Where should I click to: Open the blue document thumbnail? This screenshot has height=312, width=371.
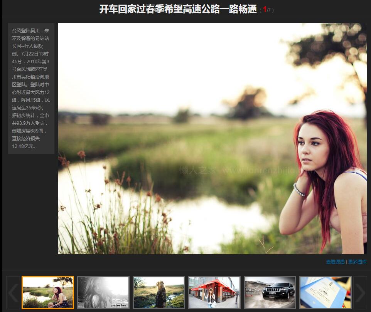[x=325, y=293]
